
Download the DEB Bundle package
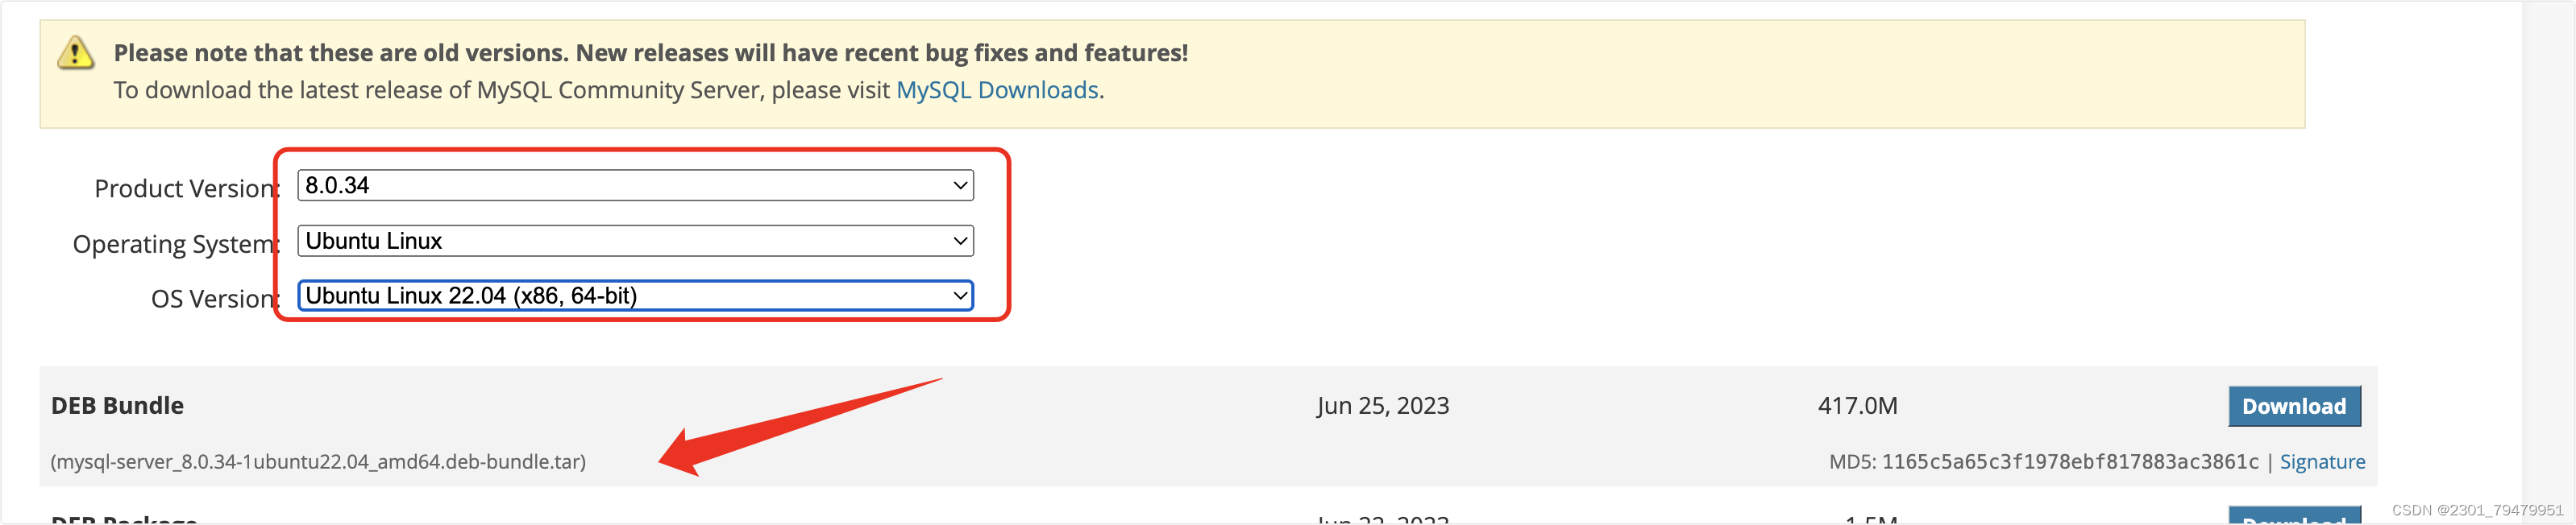[2294, 406]
